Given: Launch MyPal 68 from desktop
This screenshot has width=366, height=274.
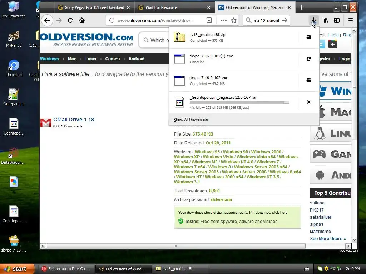Looking at the screenshot, I should point(14,39).
